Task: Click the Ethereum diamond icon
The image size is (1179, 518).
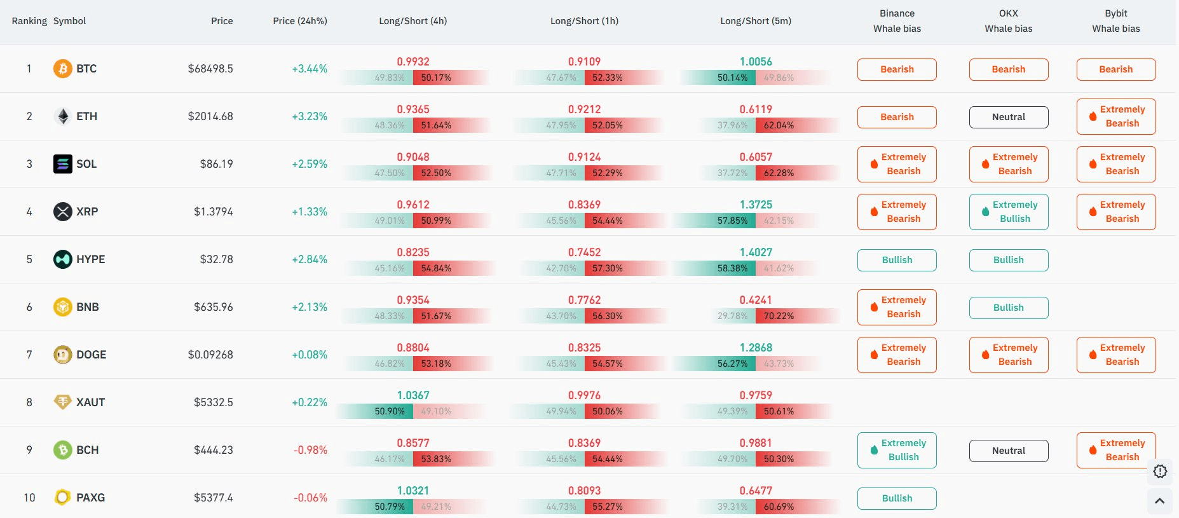Action: [62, 116]
